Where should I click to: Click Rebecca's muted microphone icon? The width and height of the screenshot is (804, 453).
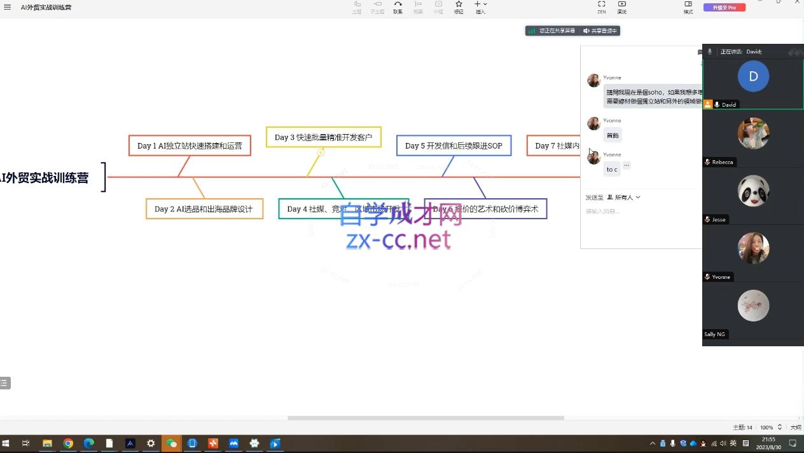tap(707, 162)
